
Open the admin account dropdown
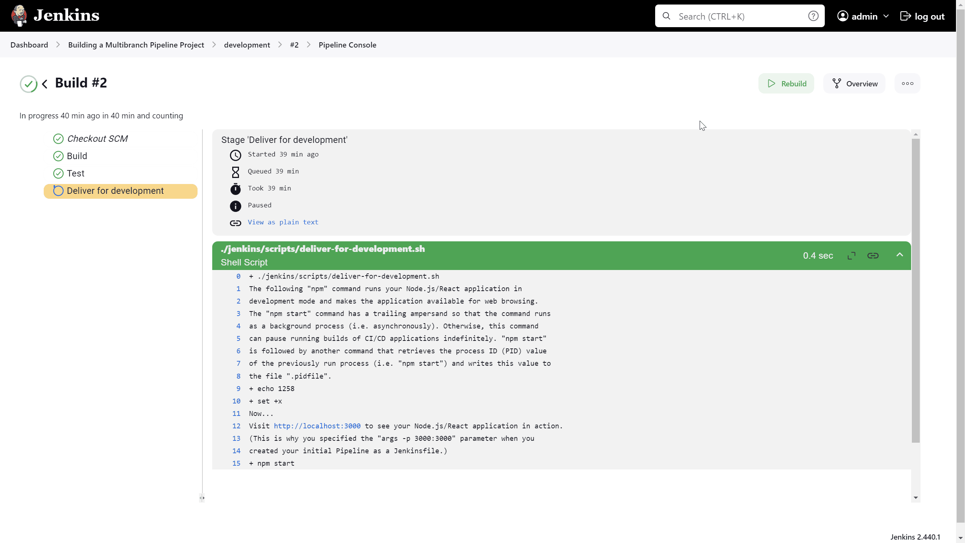pyautogui.click(x=886, y=16)
